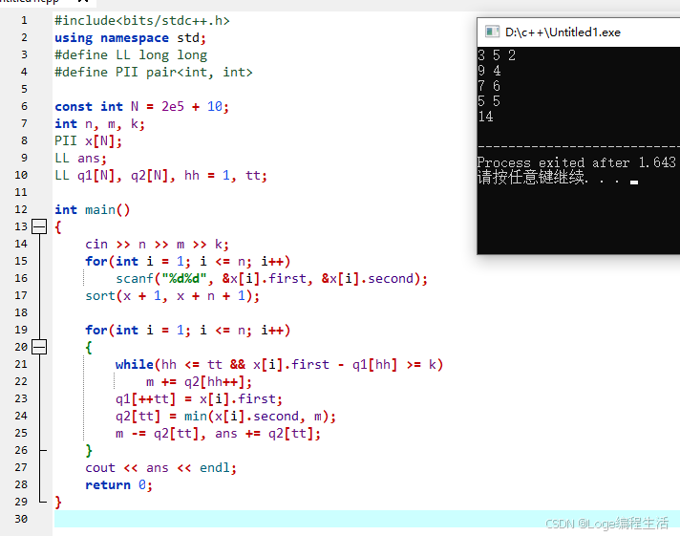Click the opening brace on line 13
This screenshot has height=536, width=680.
click(x=58, y=227)
